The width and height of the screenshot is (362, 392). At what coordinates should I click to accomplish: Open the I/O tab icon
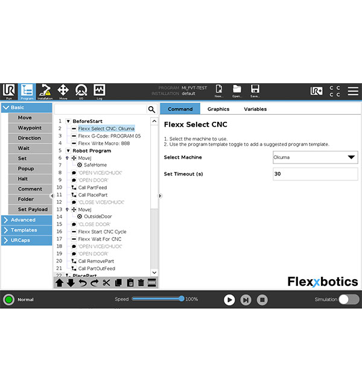[81, 92]
